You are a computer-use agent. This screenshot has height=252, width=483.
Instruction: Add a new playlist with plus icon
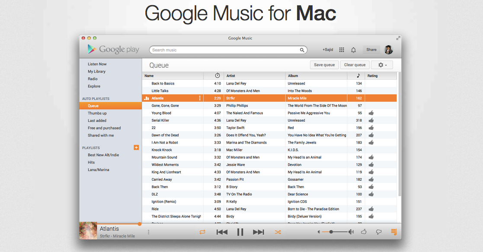[136, 148]
